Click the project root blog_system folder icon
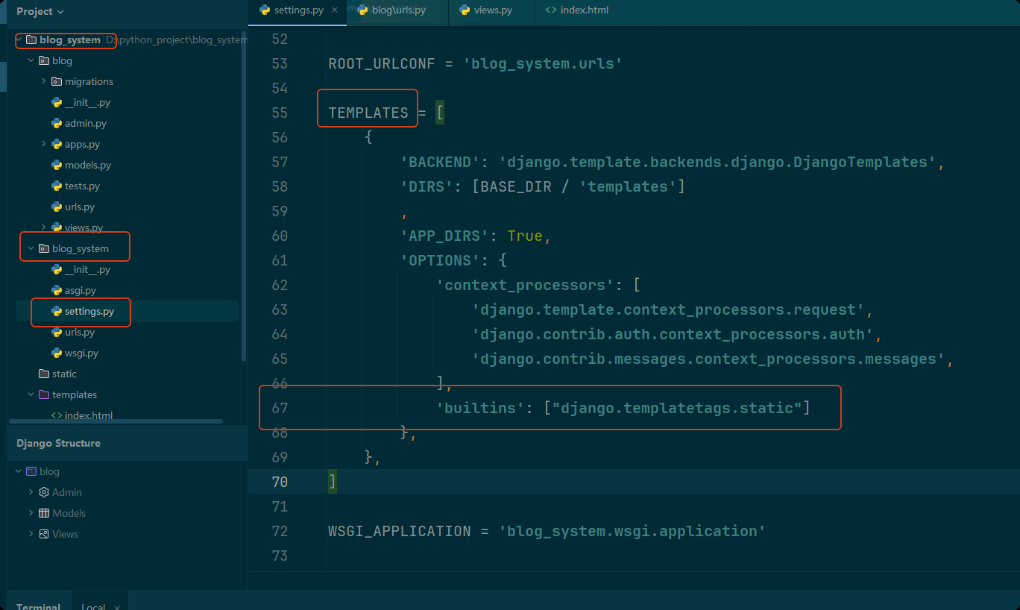 click(x=31, y=40)
